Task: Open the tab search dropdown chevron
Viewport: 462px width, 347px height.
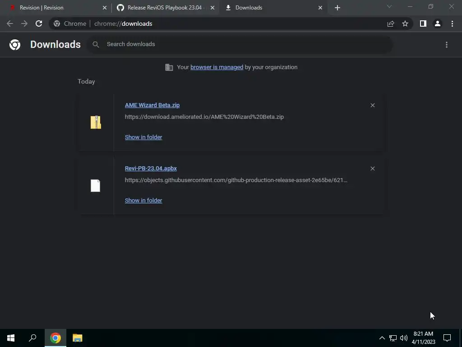Action: (389, 6)
